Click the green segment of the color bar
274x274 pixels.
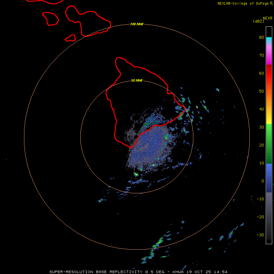click(x=269, y=144)
